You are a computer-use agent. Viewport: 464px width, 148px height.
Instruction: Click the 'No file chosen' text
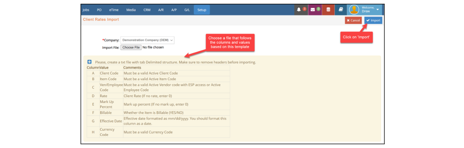click(x=153, y=47)
